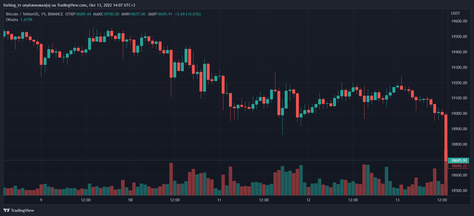The width and height of the screenshot is (474, 216).
Task: Click date label 10 on time axis
Action: 130,200
